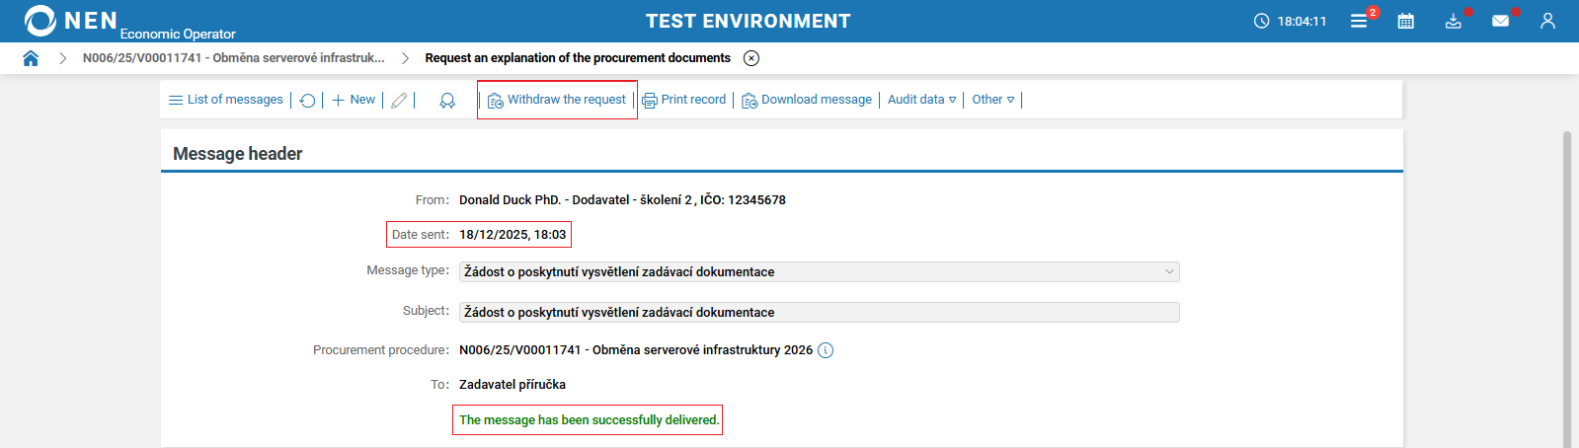
Task: Open hamburger menu with notification badge
Action: click(x=1360, y=21)
